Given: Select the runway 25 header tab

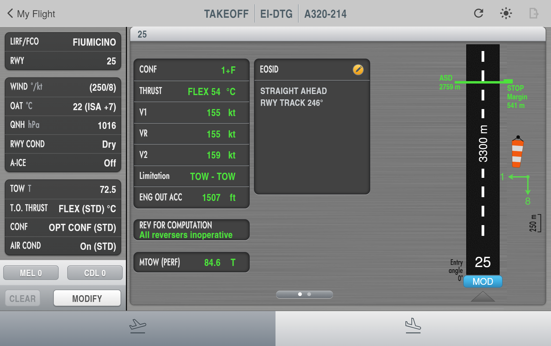Looking at the screenshot, I should tap(338, 34).
